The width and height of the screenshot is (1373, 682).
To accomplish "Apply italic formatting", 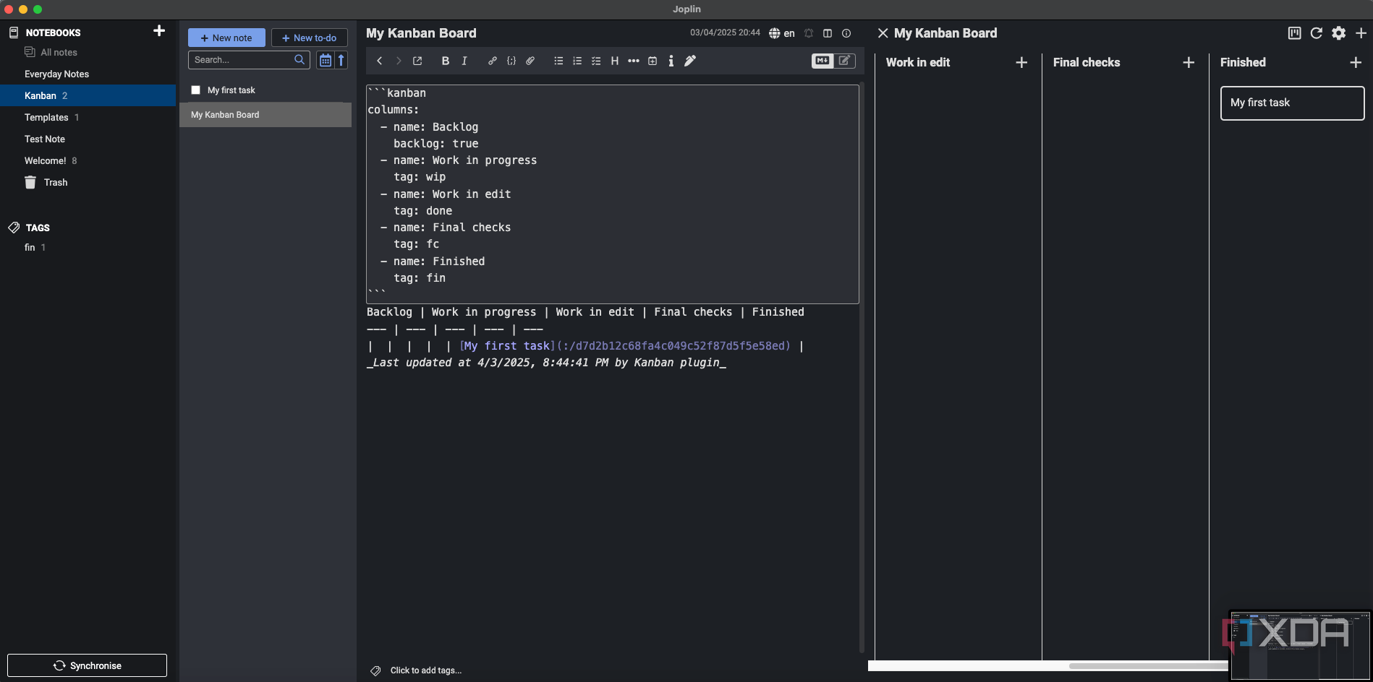I will click(x=464, y=61).
